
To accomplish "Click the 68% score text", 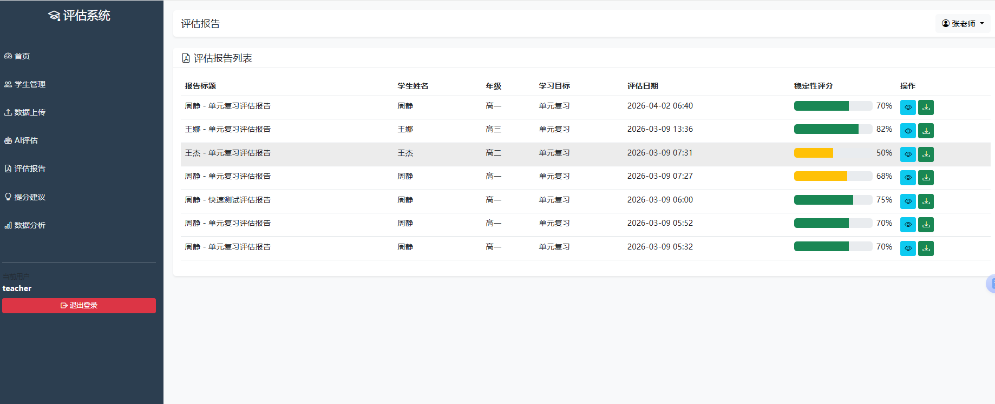I will pos(884,176).
